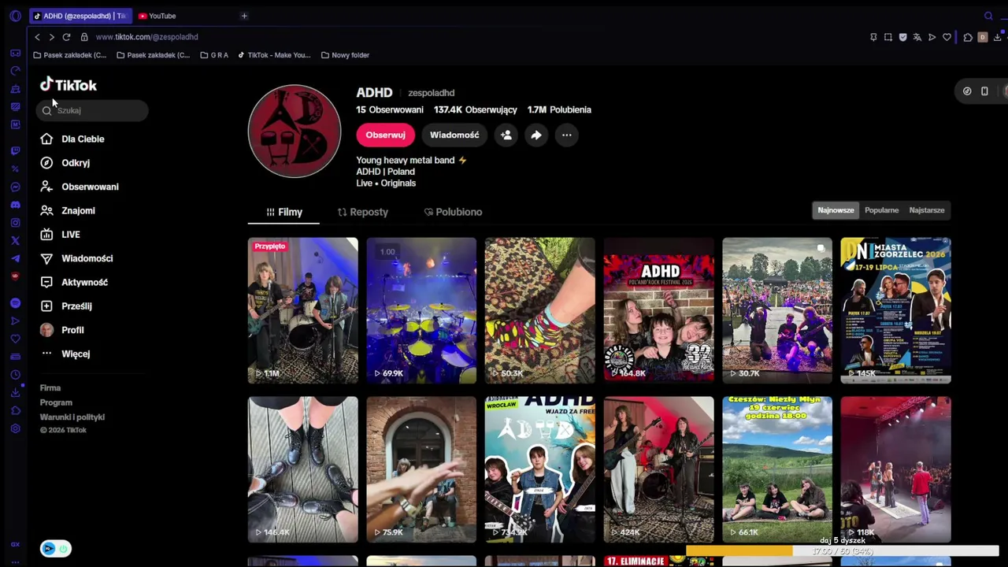Open the first Pasek zakładek bookmarks folder
1008x567 pixels.
click(x=70, y=55)
